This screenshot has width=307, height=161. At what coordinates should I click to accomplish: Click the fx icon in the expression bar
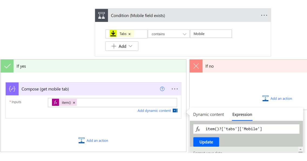[x=198, y=129]
